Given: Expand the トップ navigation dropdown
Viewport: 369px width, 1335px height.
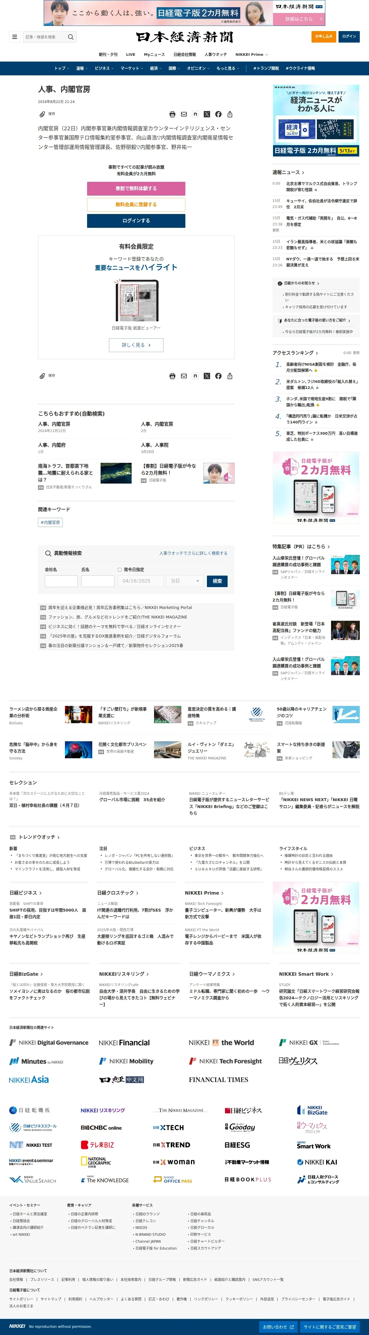Looking at the screenshot, I should [x=61, y=68].
